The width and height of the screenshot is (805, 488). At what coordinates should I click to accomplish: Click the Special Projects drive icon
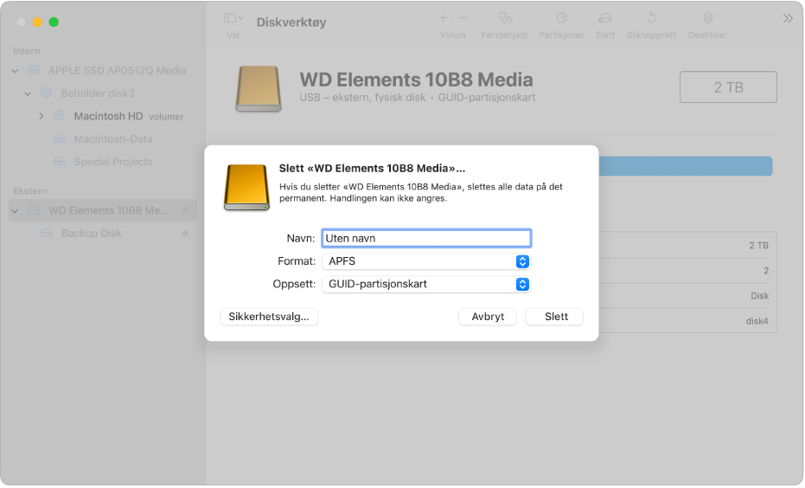(60, 162)
